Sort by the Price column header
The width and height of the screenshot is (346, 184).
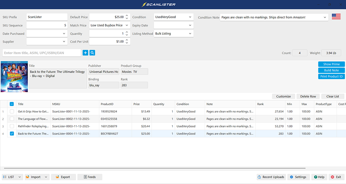[x=141, y=104]
